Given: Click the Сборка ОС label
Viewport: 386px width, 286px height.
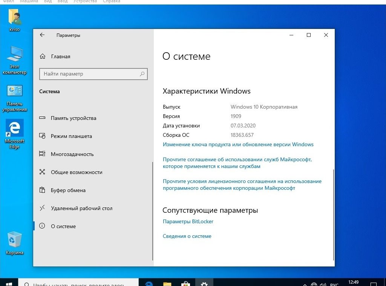Looking at the screenshot, I should [x=176, y=135].
